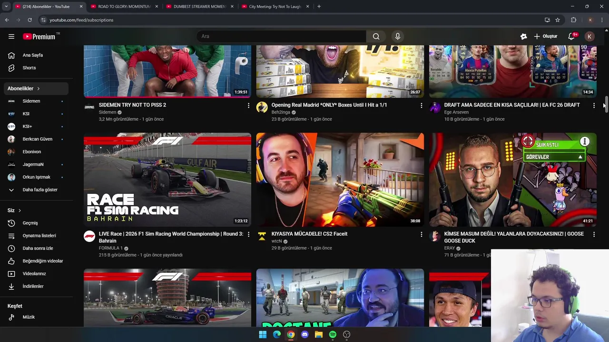Viewport: 609px width, 342px height.
Task: Play the CS2 Faceit video thumbnail
Action: [x=340, y=180]
